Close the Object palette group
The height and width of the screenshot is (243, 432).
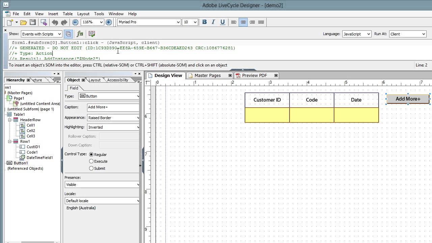point(139,74)
